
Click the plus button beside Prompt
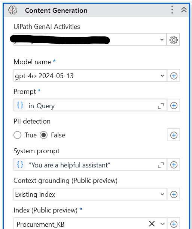(x=174, y=105)
